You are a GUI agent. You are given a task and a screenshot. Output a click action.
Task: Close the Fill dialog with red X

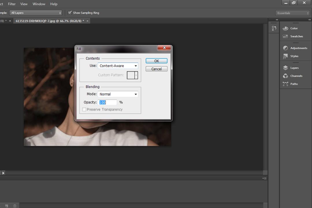point(164,48)
